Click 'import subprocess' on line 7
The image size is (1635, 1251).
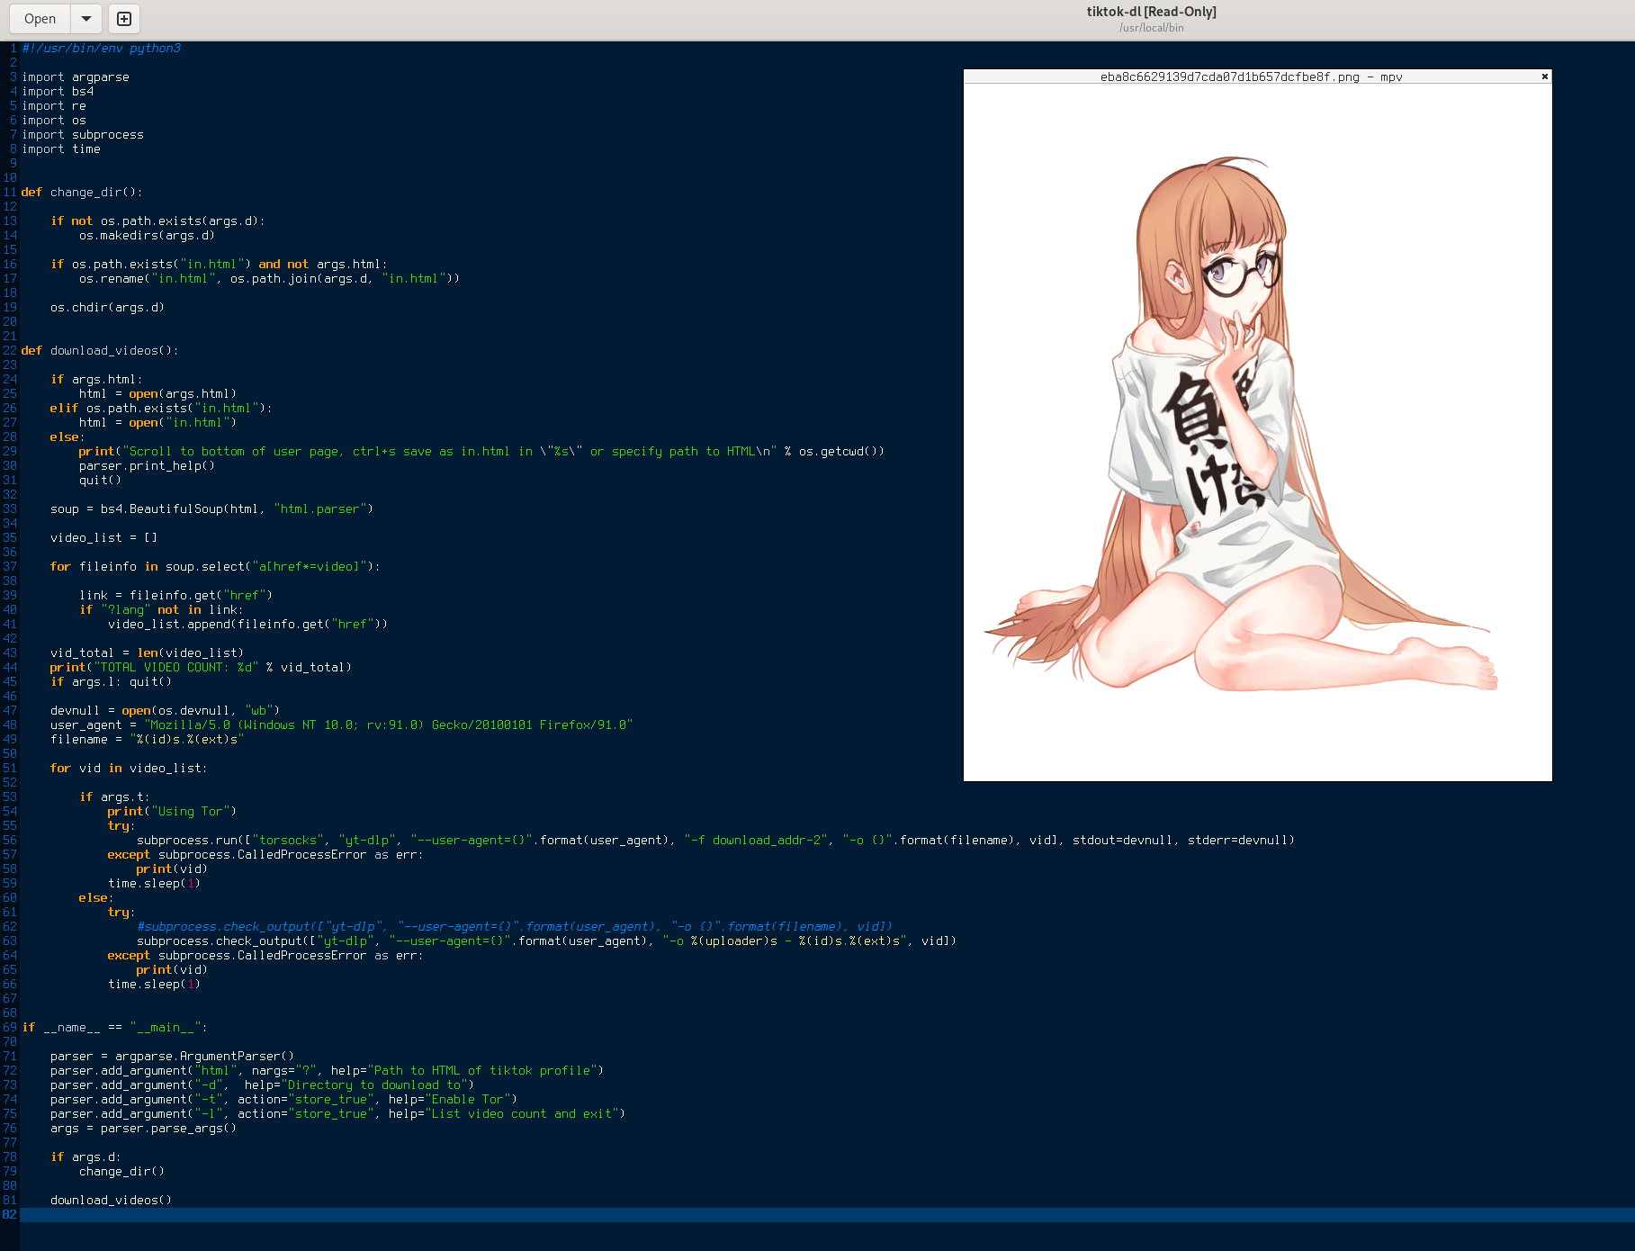83,135
